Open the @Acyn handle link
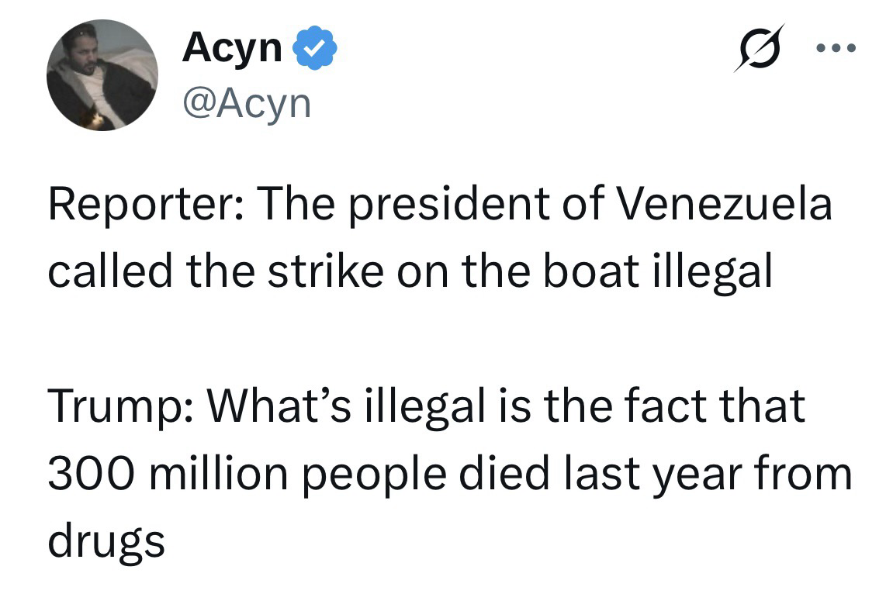 point(246,102)
